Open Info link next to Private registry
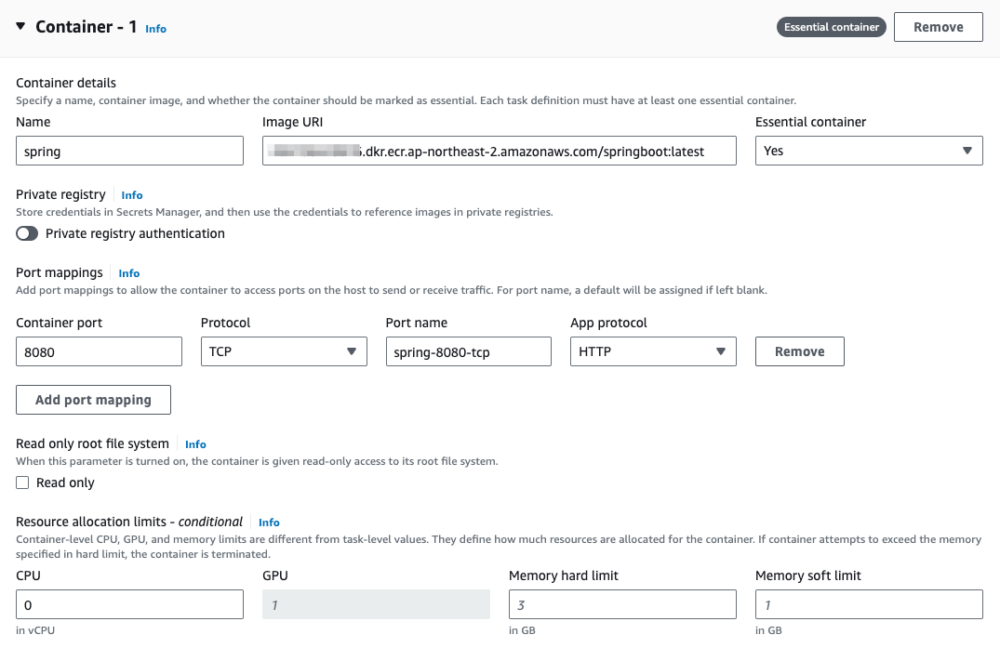Viewport: 1000px width, 648px height. pos(132,195)
